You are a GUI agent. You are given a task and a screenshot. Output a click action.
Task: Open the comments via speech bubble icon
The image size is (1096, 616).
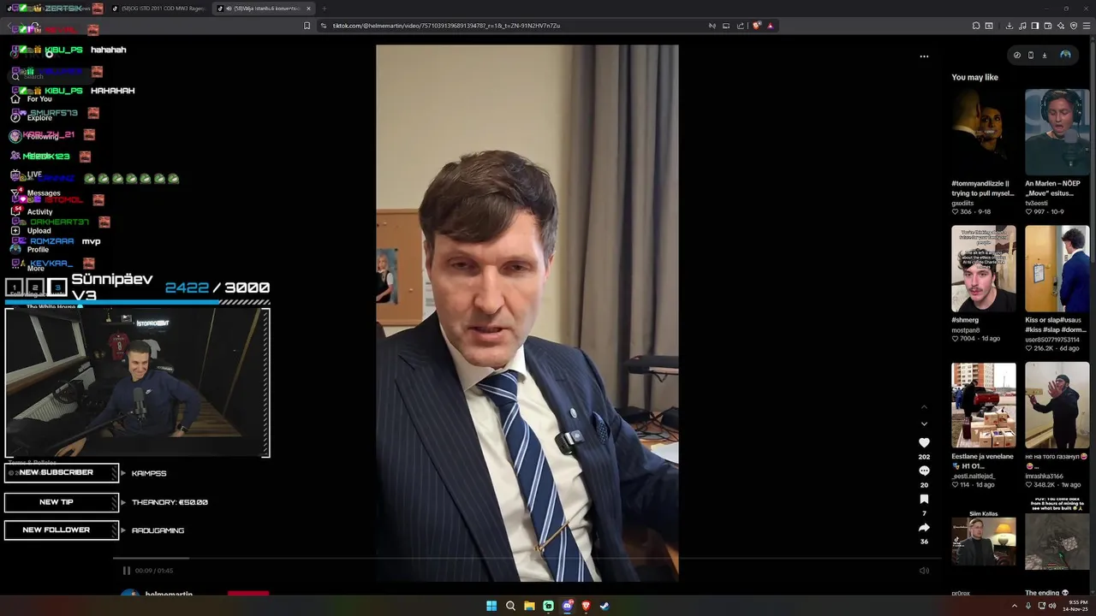(x=924, y=471)
